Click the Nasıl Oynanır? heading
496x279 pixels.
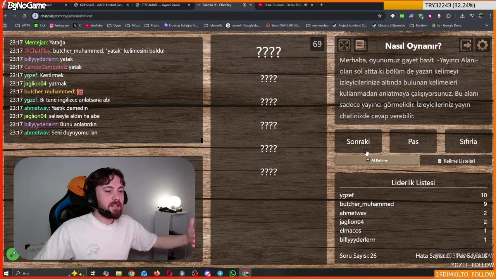pyautogui.click(x=413, y=46)
